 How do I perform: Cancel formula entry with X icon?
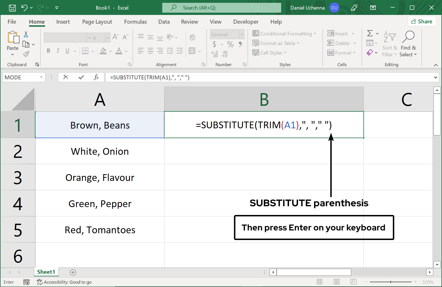pos(66,77)
